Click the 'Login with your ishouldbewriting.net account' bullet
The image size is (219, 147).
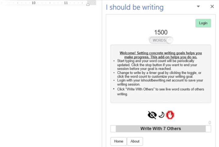pos(160,82)
